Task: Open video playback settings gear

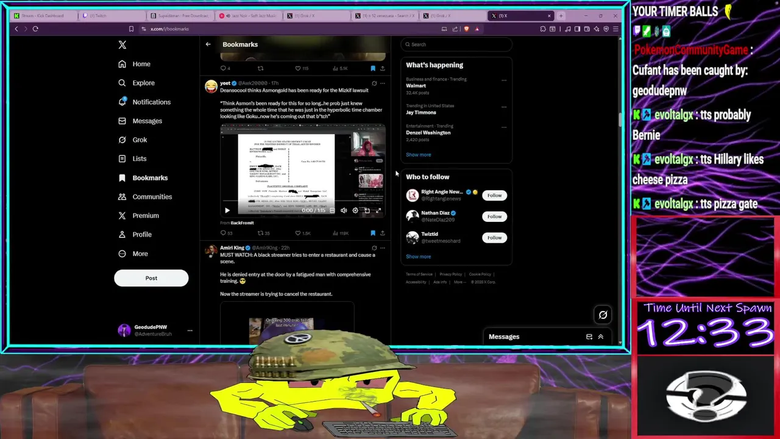Action: pyautogui.click(x=355, y=210)
